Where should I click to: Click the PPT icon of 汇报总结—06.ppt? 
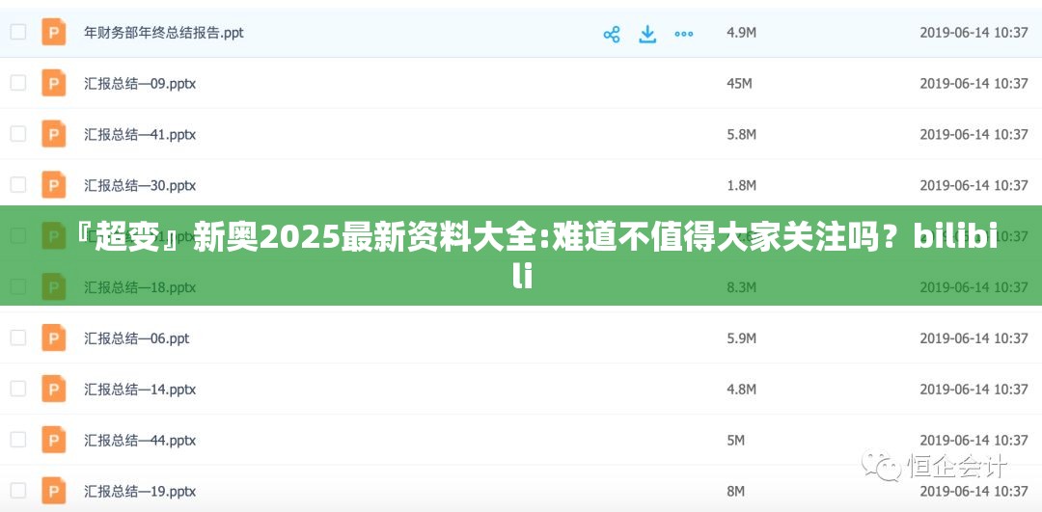(54, 337)
